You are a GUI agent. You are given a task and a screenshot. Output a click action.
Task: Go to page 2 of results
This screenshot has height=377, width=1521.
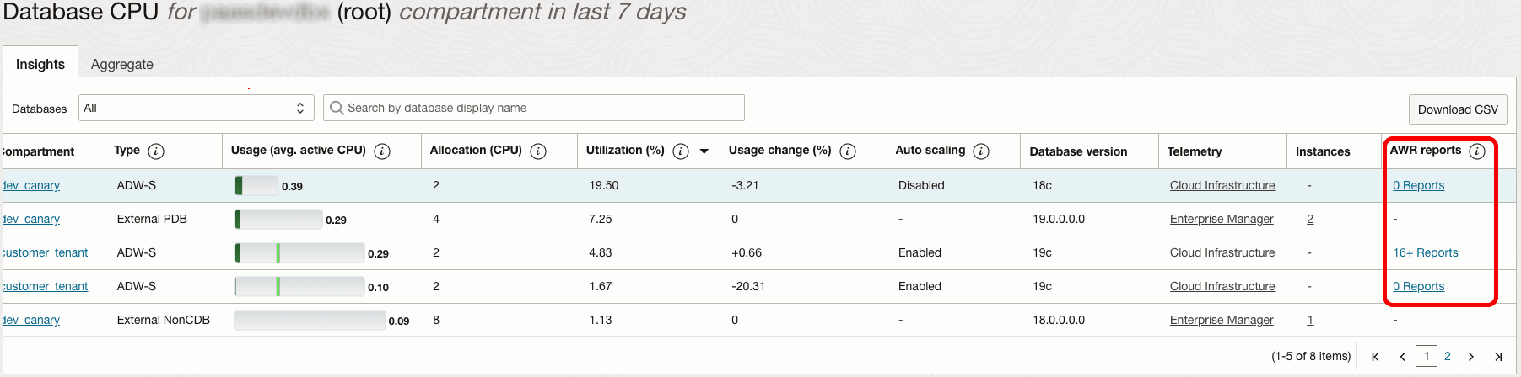point(1448,356)
